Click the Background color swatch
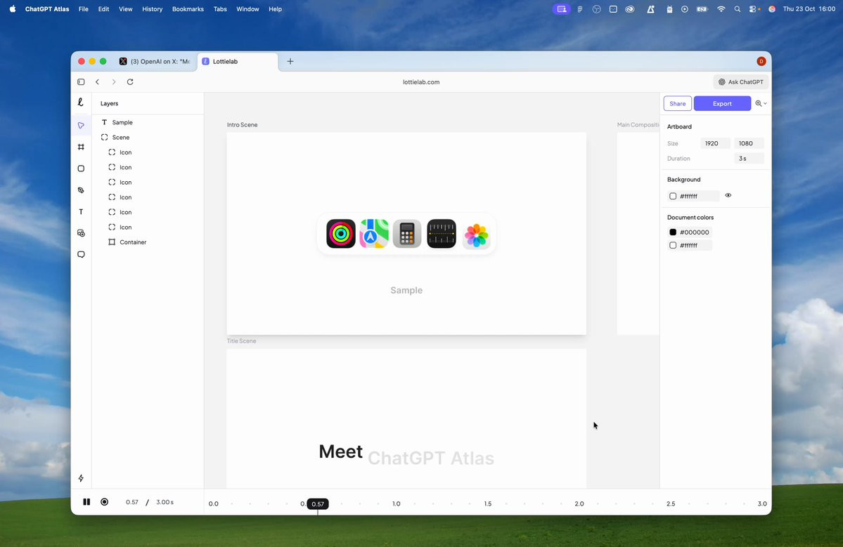This screenshot has height=547, width=843. tap(673, 196)
